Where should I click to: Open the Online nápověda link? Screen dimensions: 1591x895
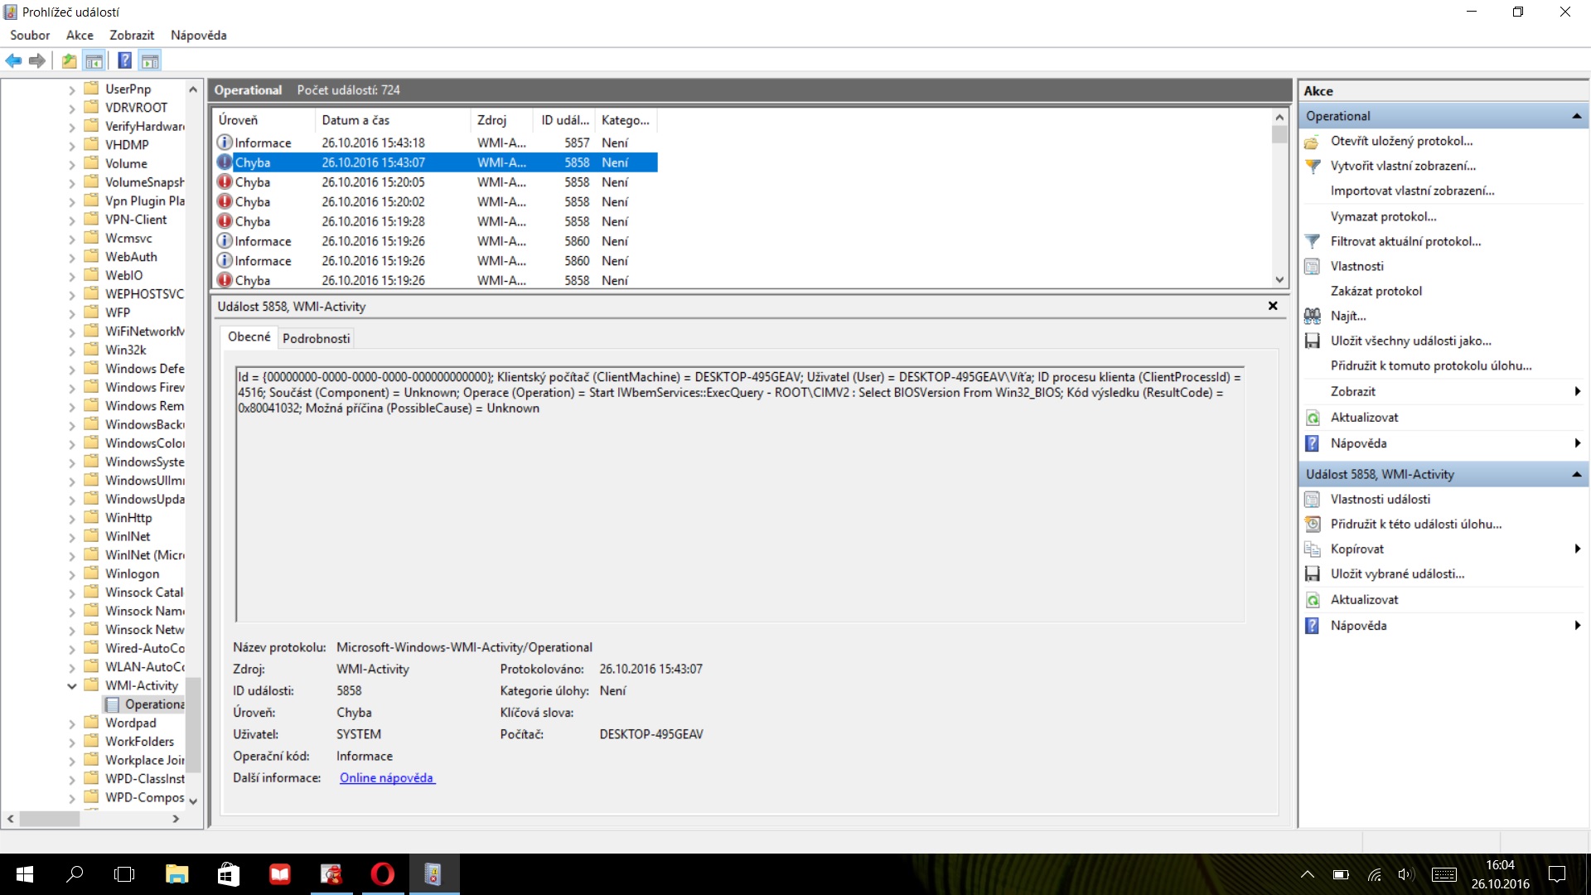[x=386, y=777]
